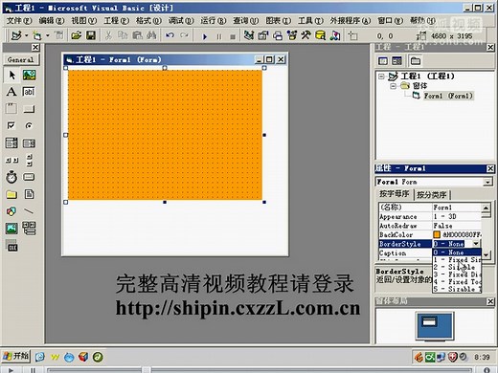Select the OLE container tool
Image resolution: width=498 pixels, height=373 pixels.
pyautogui.click(x=11, y=247)
